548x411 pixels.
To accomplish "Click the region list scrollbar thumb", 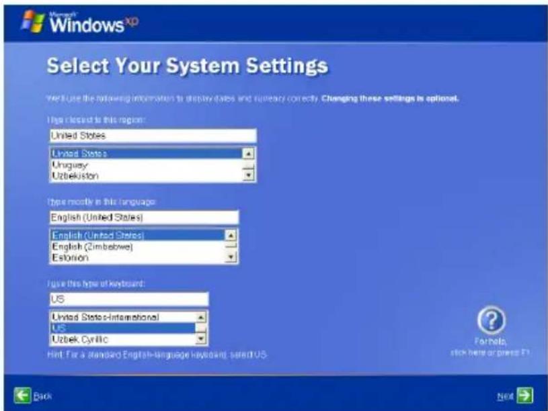I will (248, 167).
